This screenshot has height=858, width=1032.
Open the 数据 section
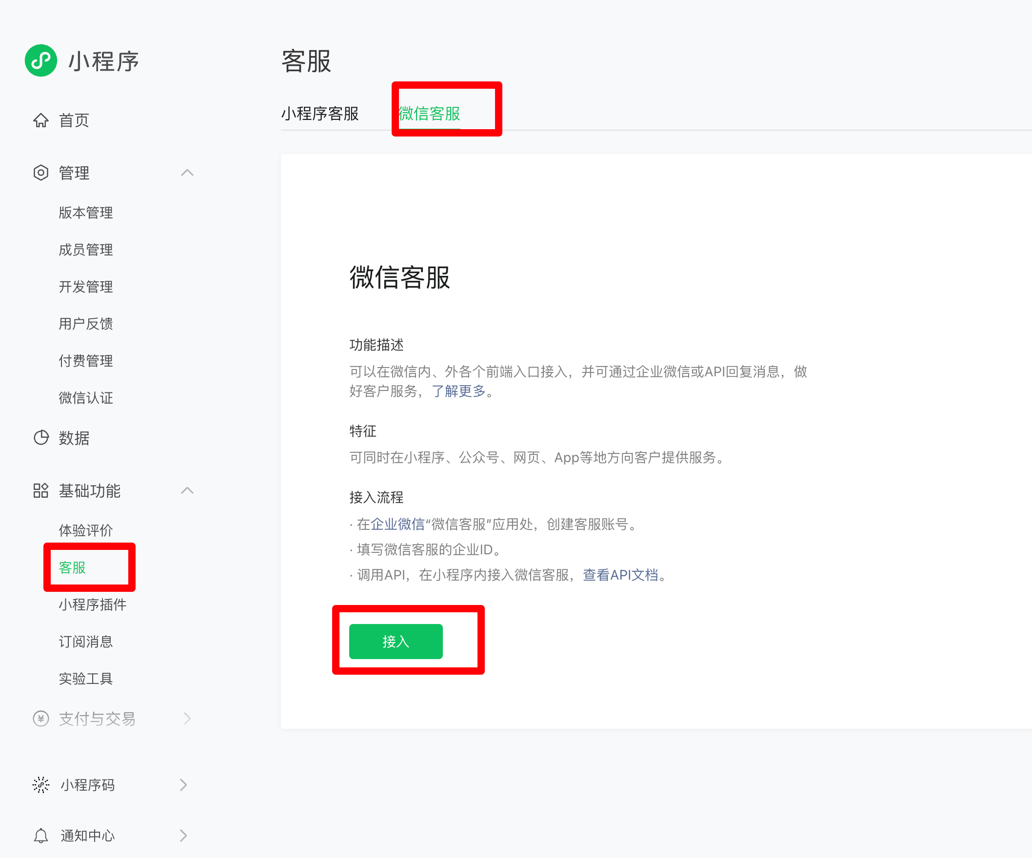tap(74, 438)
